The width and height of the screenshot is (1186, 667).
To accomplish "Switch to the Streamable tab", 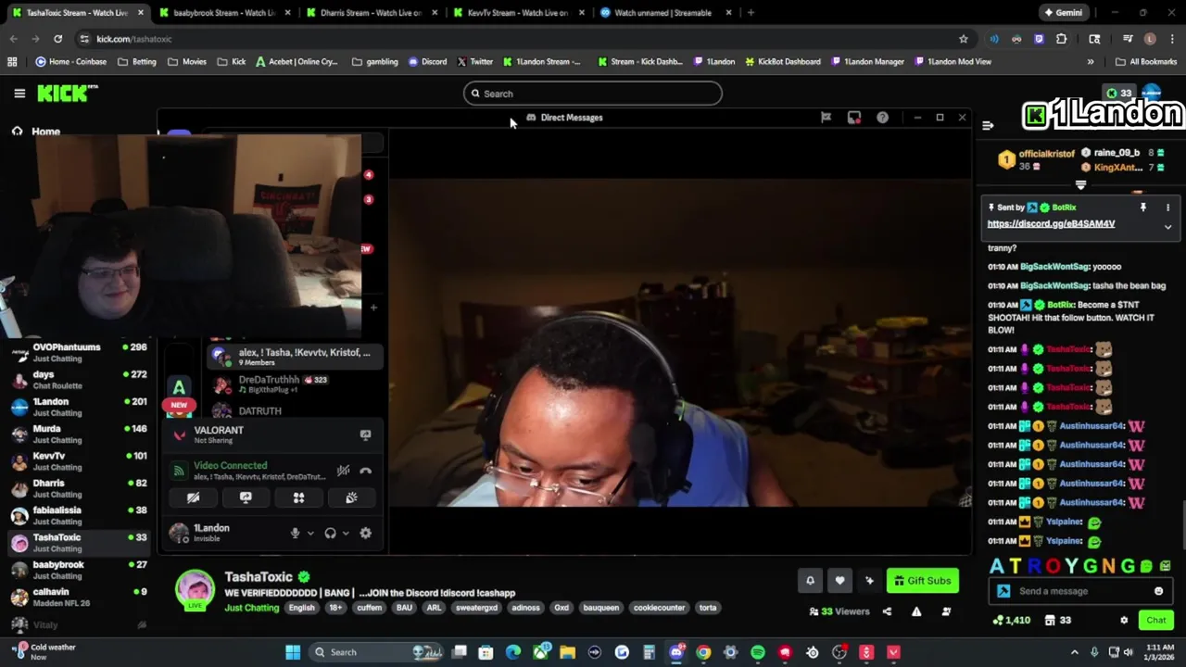I will point(663,13).
